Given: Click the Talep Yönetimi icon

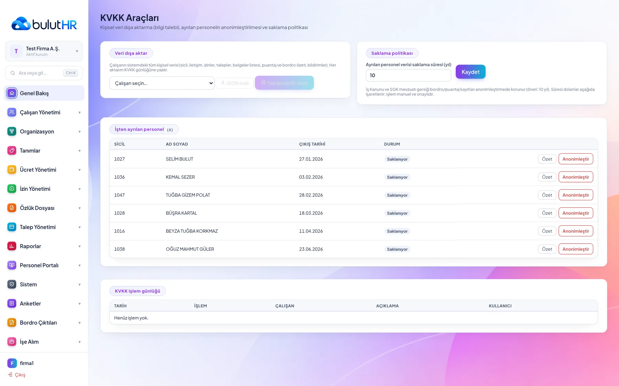Looking at the screenshot, I should pos(12,227).
